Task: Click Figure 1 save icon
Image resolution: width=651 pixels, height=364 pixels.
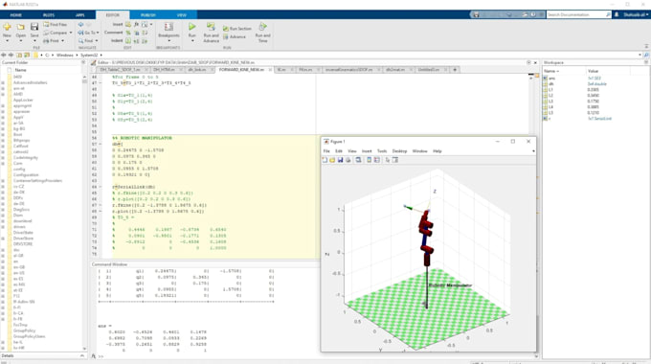Action: point(341,160)
